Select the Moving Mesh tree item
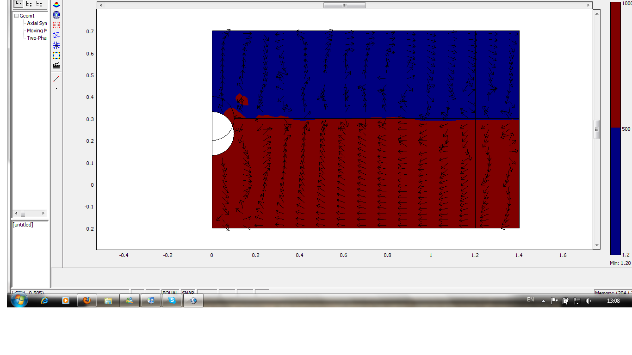Screen dimensions: 632x355 tap(37, 31)
